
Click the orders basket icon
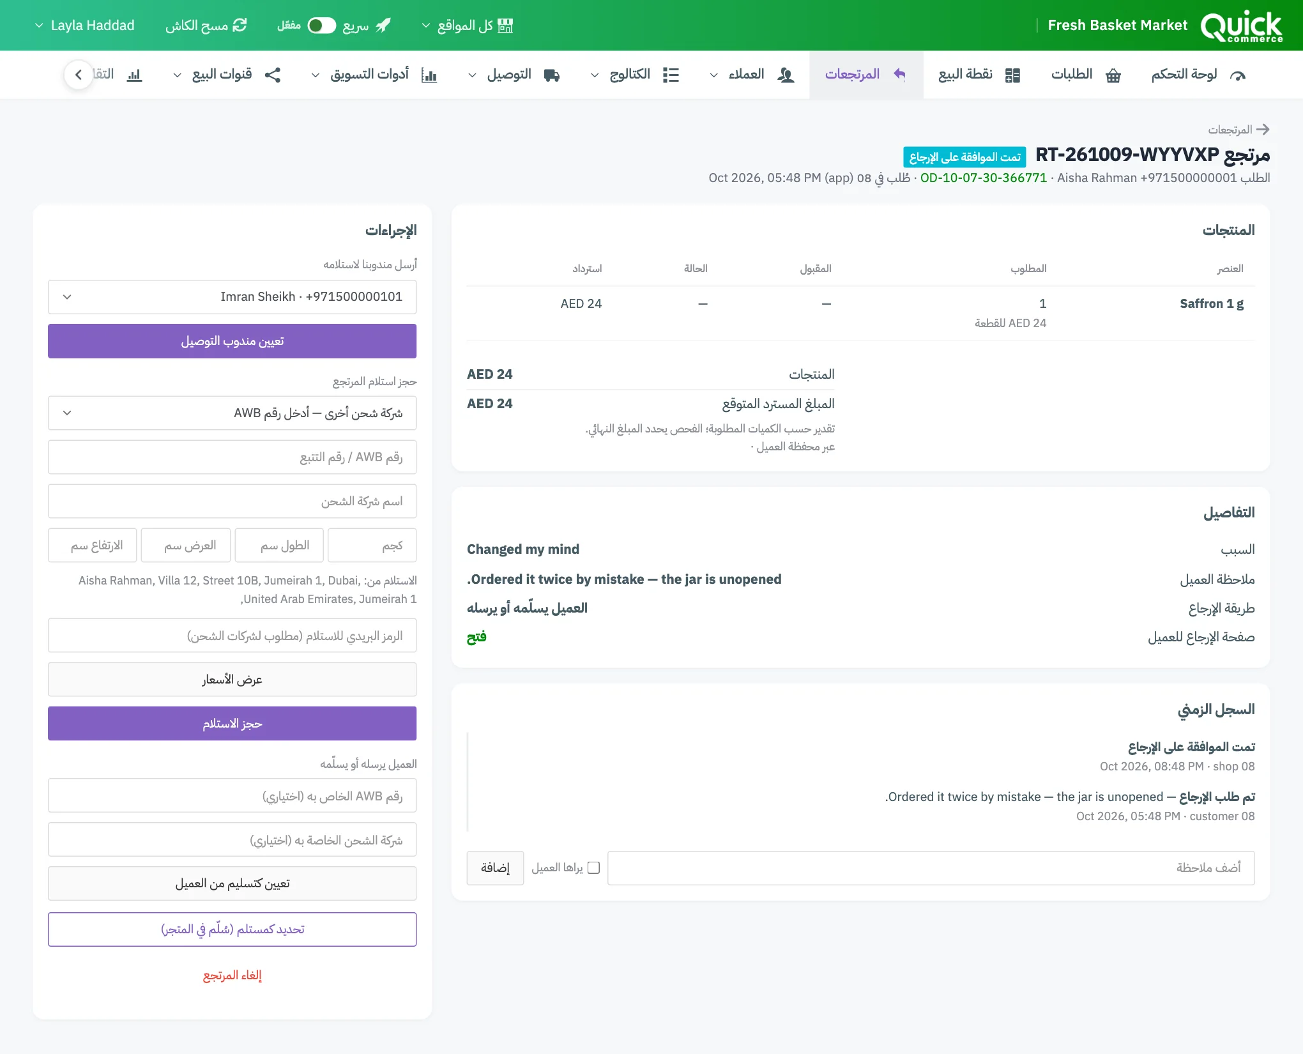(x=1113, y=75)
